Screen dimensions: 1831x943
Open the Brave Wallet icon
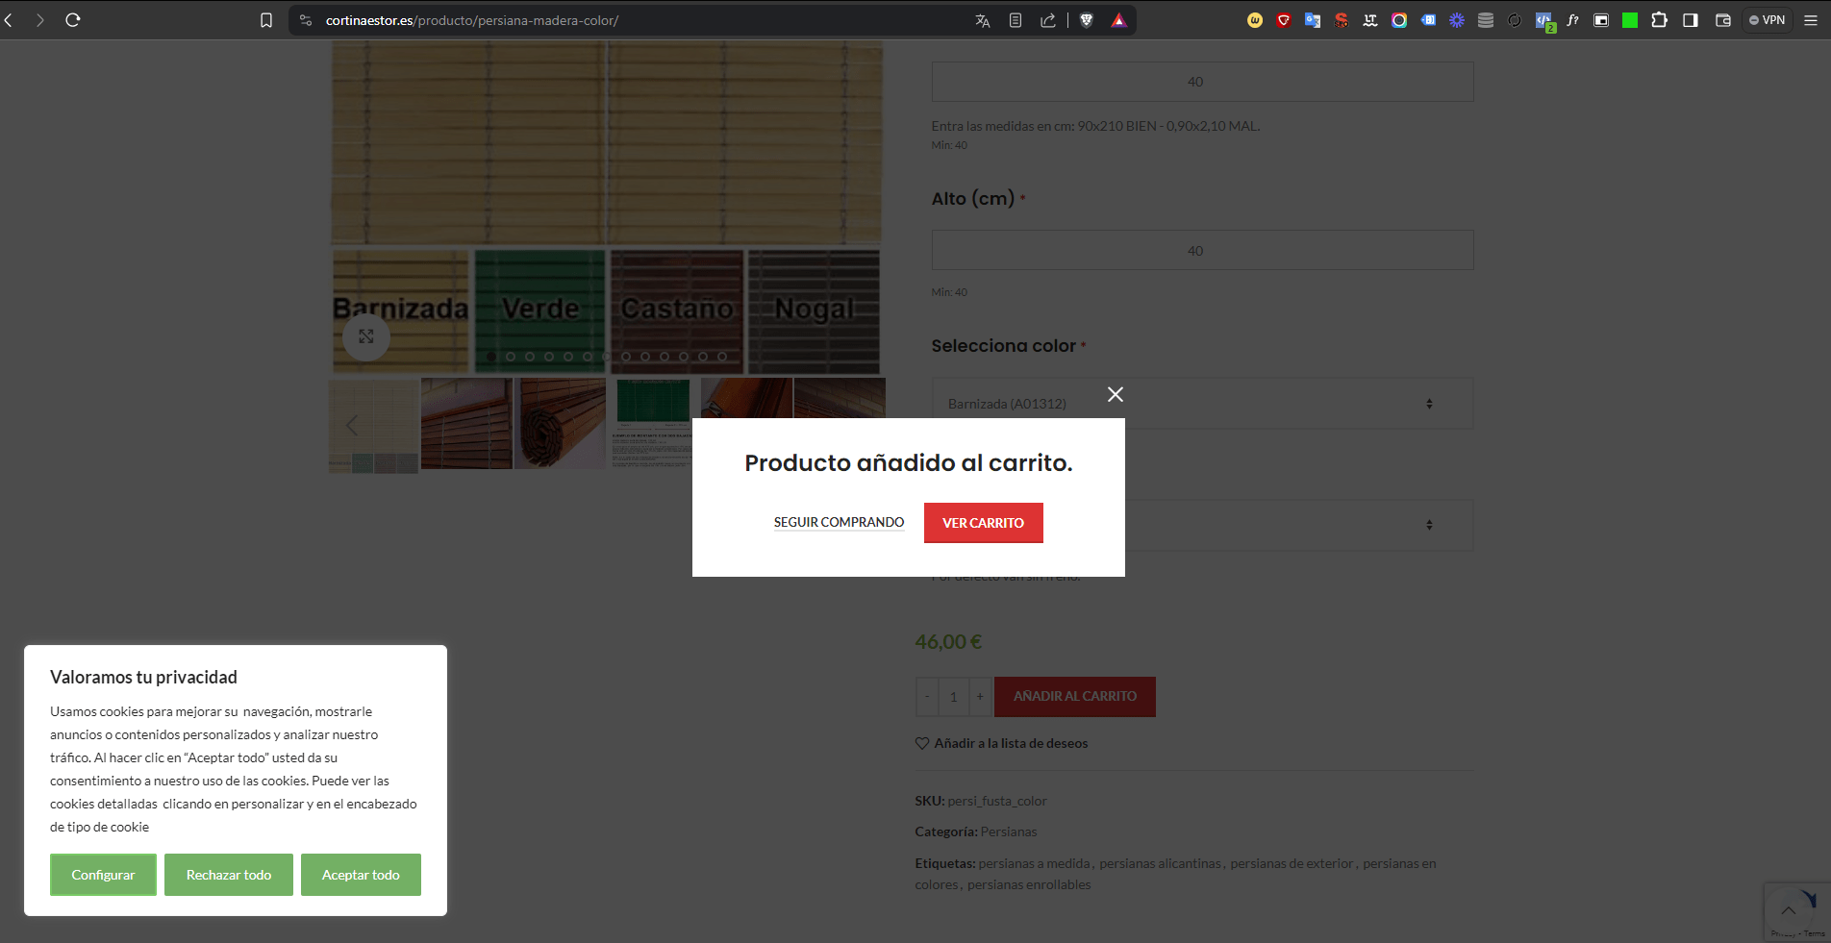coord(1723,20)
